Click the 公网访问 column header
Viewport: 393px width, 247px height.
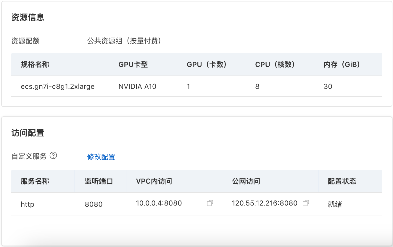pos(246,181)
